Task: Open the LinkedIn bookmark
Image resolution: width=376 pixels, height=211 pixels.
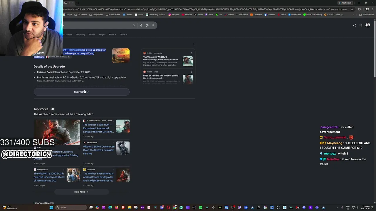Action: (128, 15)
